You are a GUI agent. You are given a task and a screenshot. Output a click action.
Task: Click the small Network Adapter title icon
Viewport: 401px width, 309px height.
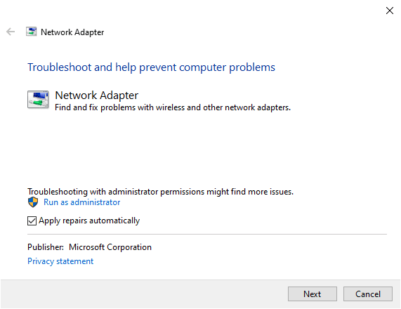(x=31, y=32)
